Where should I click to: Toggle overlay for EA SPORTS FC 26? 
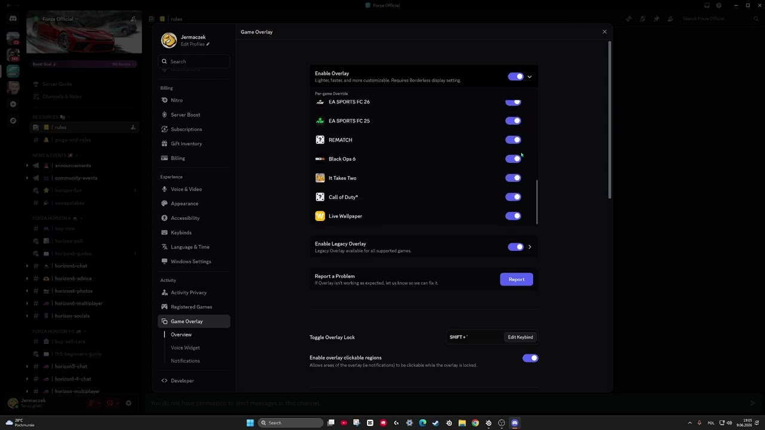click(x=513, y=102)
